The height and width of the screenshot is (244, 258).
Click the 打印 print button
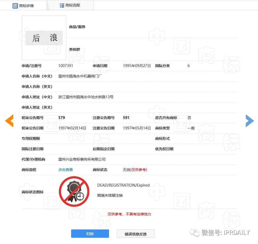point(90,234)
